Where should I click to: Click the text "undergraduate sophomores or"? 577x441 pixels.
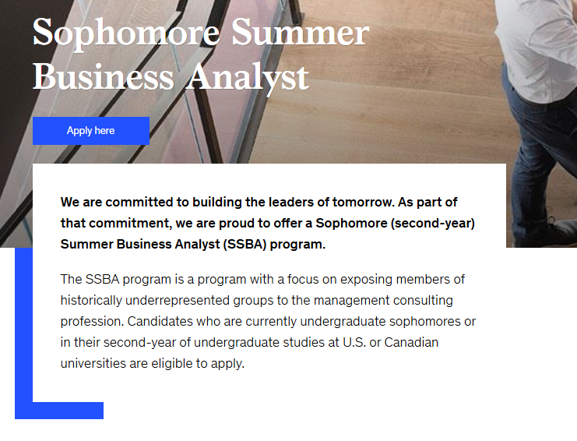point(388,322)
